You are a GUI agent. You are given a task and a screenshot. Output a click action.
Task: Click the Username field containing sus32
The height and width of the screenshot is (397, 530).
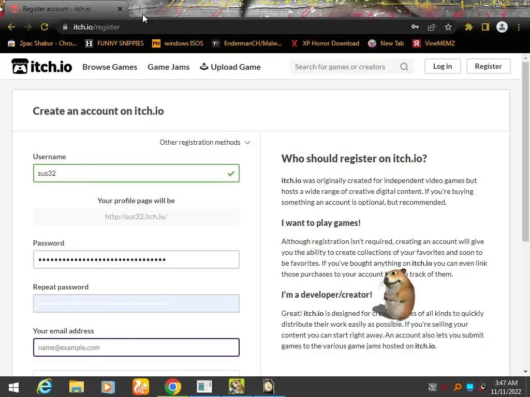(x=136, y=173)
